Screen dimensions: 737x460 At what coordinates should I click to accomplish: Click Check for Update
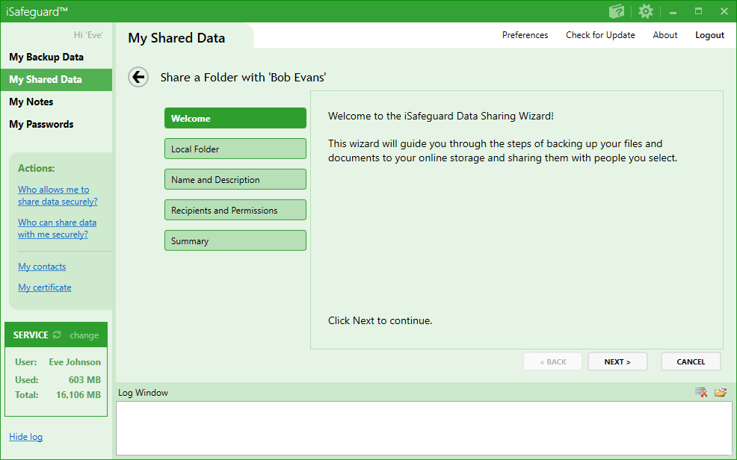point(600,35)
